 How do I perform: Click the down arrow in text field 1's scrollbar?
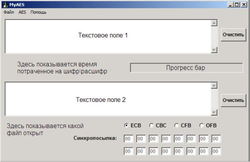pyautogui.click(x=214, y=50)
